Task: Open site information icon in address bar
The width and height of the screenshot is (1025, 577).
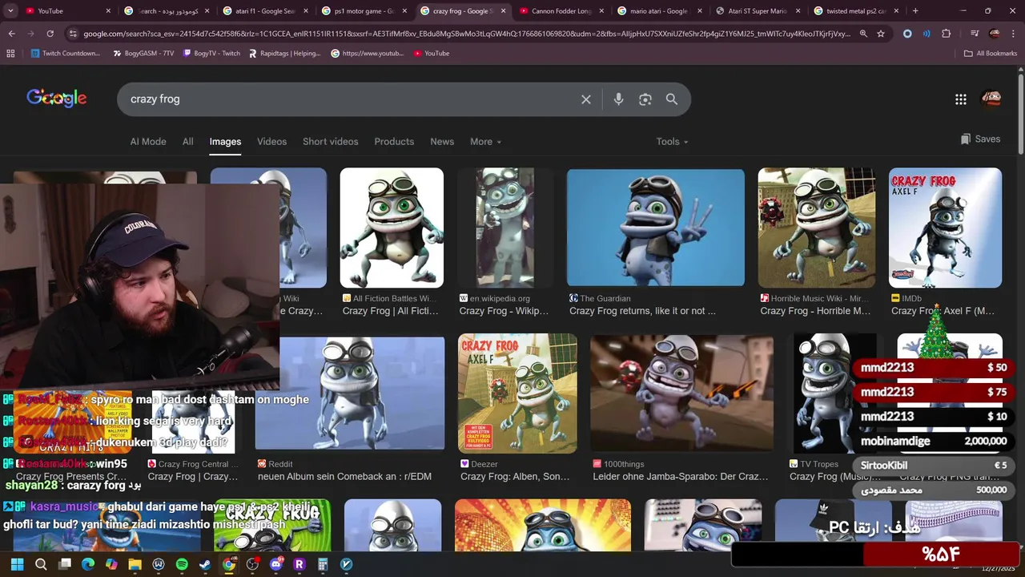Action: (x=73, y=34)
